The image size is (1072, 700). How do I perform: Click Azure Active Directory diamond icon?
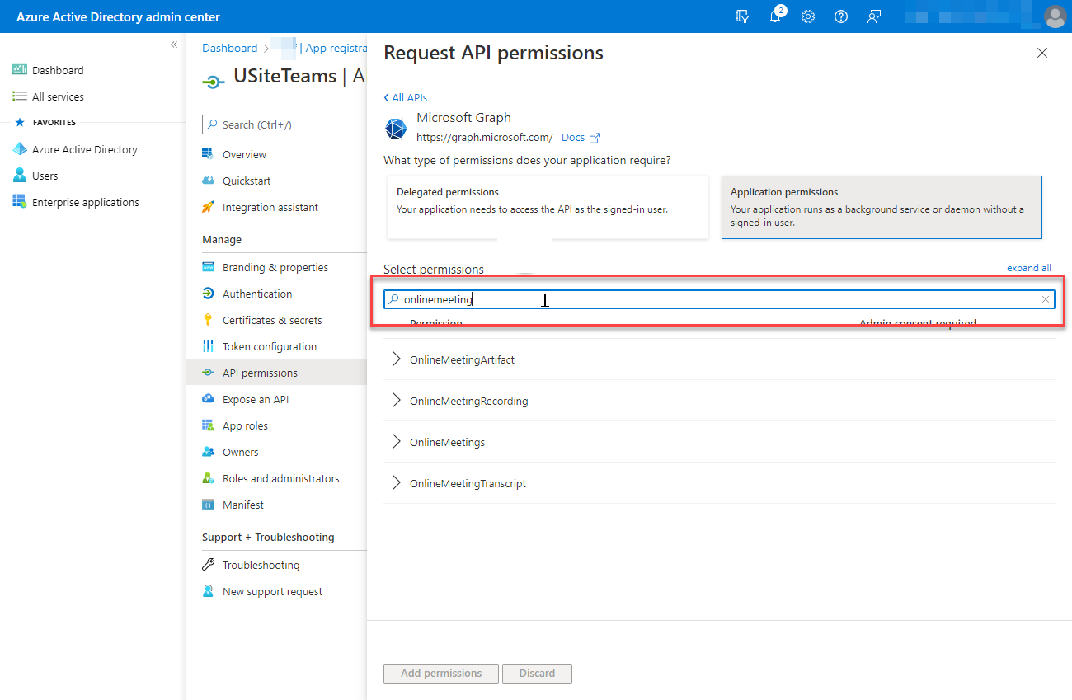point(20,149)
